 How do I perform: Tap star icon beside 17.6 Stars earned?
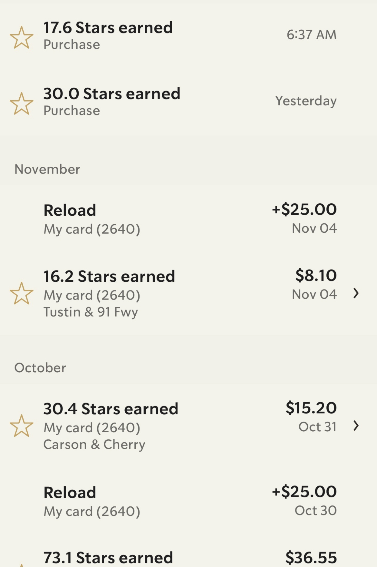22,37
